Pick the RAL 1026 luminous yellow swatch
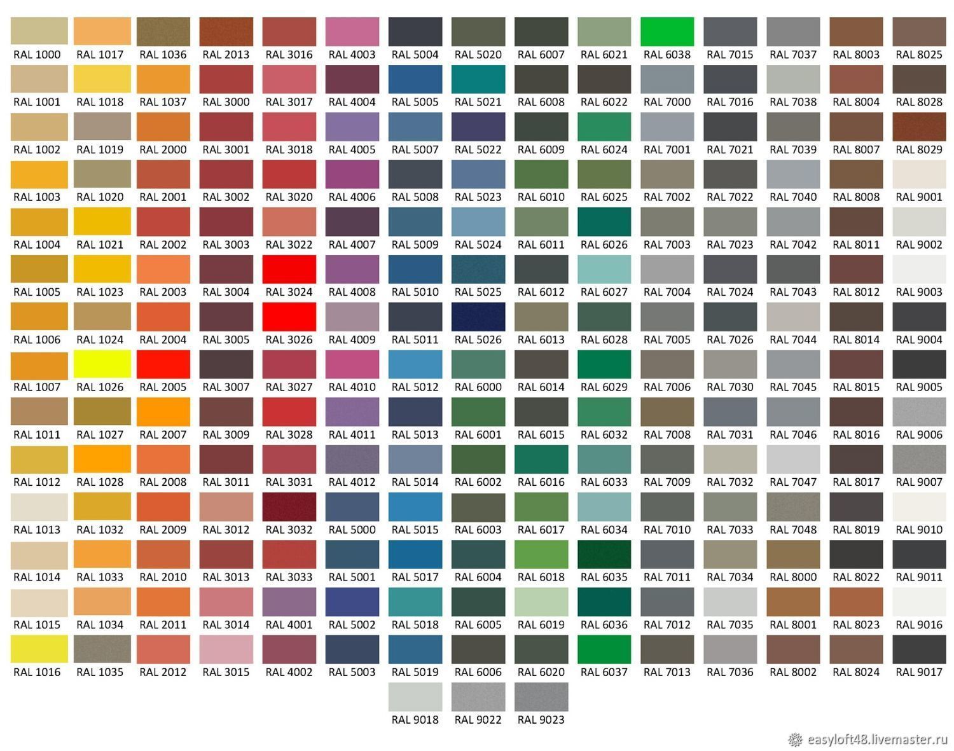The height and width of the screenshot is (751, 954). point(102,364)
